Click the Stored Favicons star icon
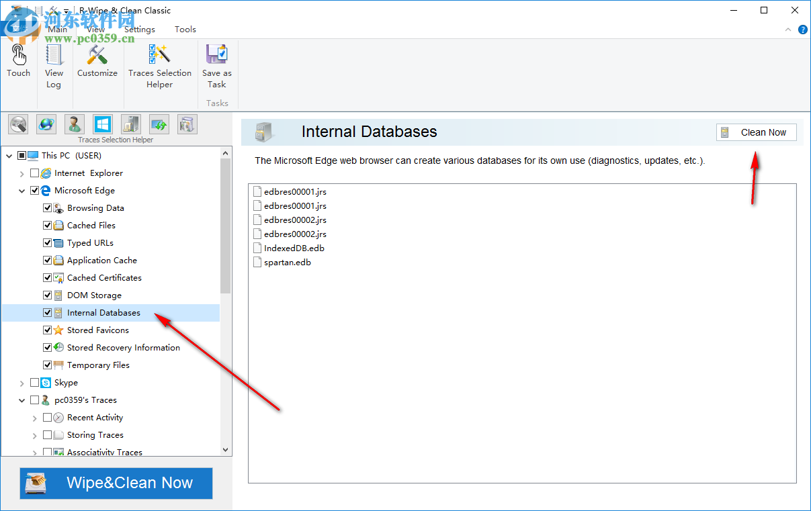The width and height of the screenshot is (811, 511). pyautogui.click(x=58, y=330)
